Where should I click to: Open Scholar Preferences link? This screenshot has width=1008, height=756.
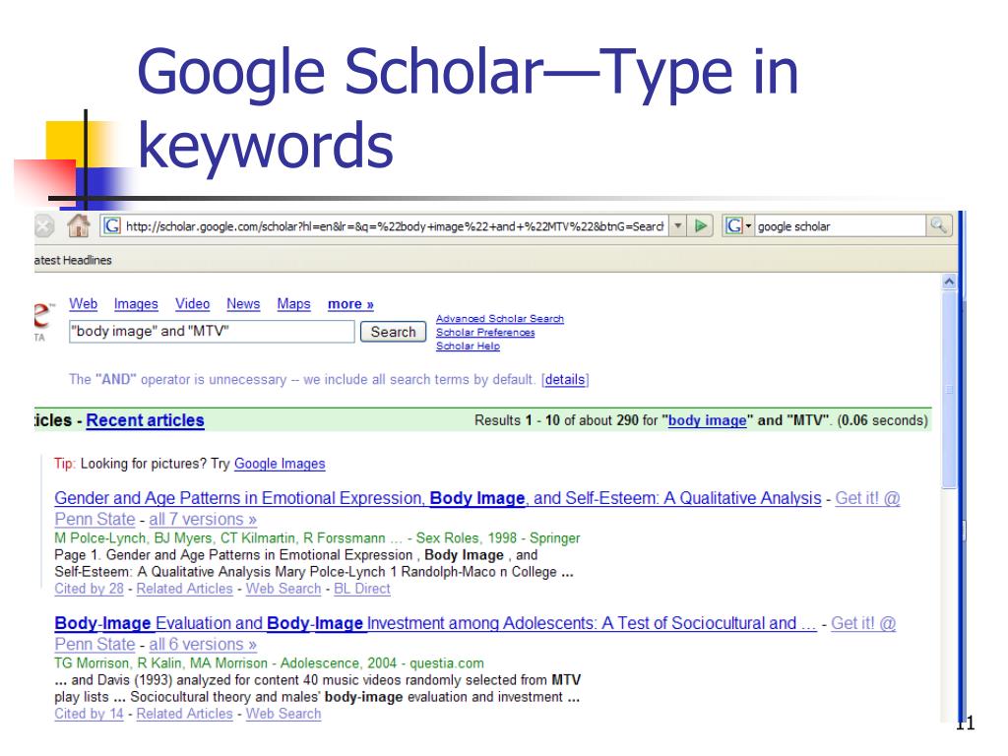pos(485,333)
